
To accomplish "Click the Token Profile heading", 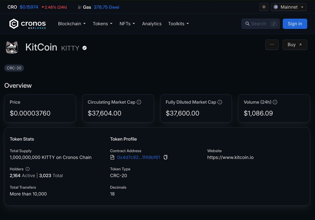I will [x=123, y=139].
